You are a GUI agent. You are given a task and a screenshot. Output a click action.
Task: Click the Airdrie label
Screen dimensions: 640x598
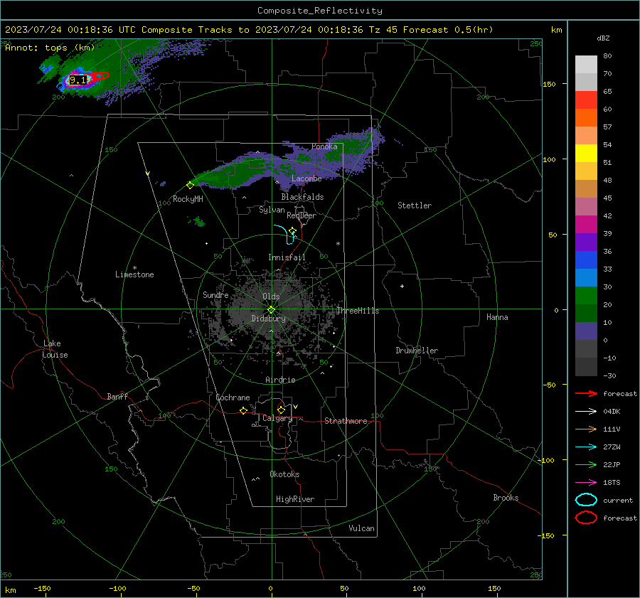point(280,380)
